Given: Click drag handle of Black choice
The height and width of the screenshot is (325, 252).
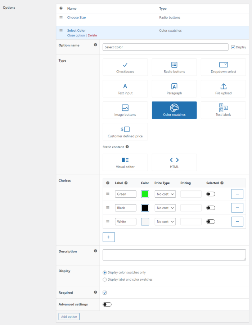Looking at the screenshot, I should (x=108, y=207).
